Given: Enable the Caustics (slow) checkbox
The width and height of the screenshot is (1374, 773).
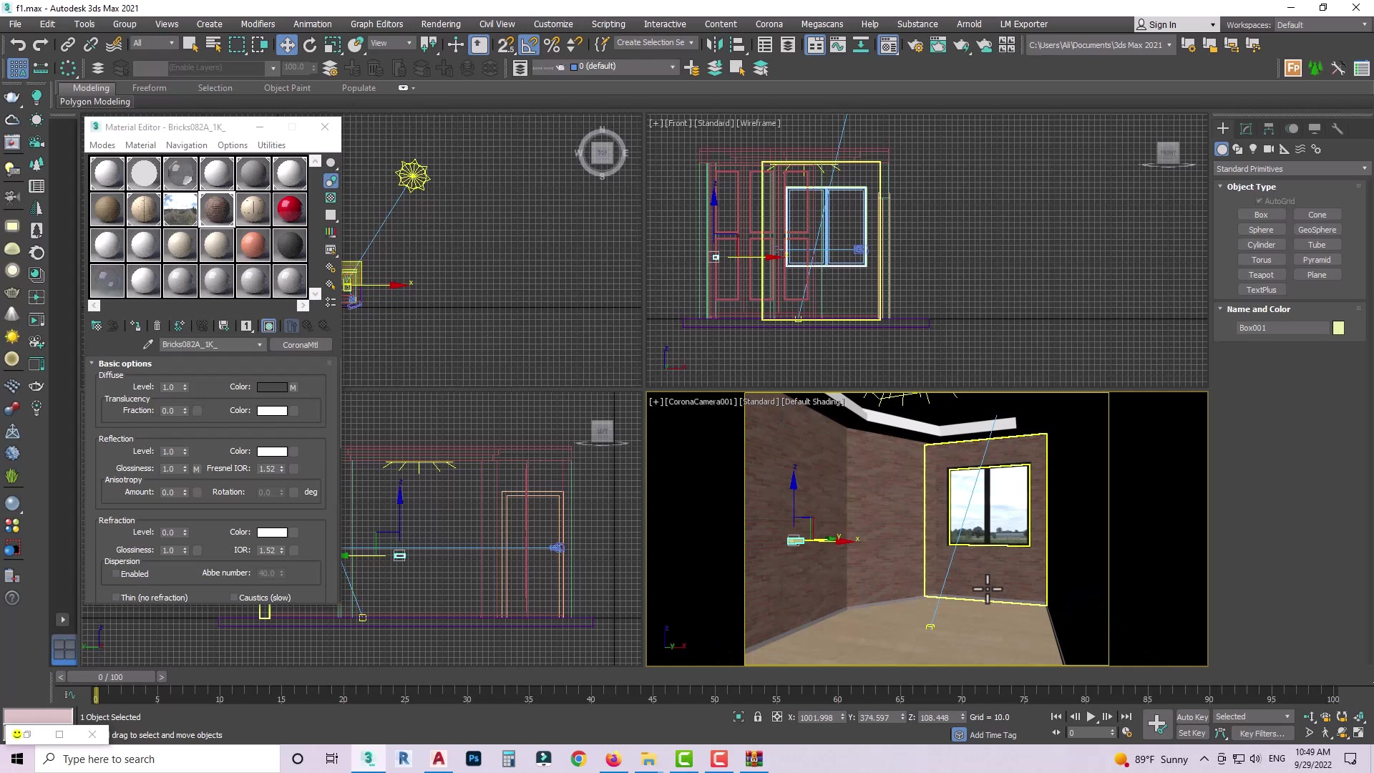Looking at the screenshot, I should (x=234, y=598).
